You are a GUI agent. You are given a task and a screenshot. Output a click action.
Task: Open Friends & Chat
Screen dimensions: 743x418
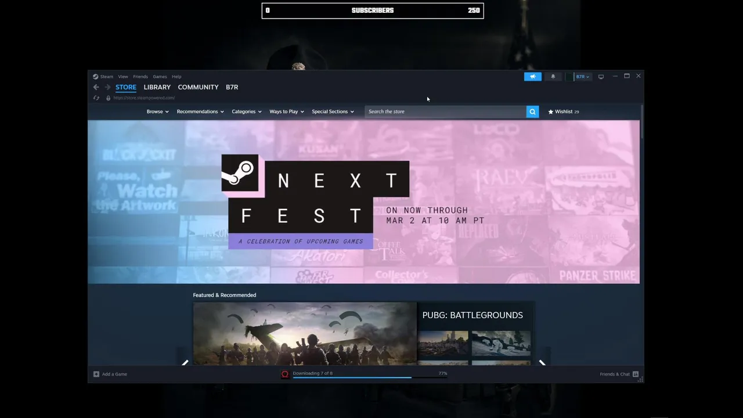615,374
